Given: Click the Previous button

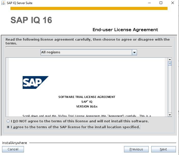Looking at the screenshot, I should (x=136, y=149).
